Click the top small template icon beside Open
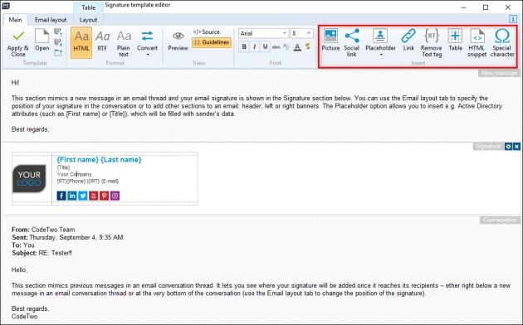Screen dimensions: 523x325 click(x=58, y=32)
